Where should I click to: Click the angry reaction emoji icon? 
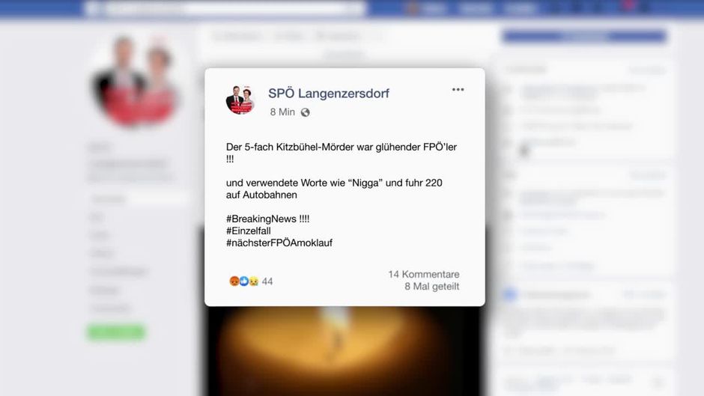click(234, 281)
